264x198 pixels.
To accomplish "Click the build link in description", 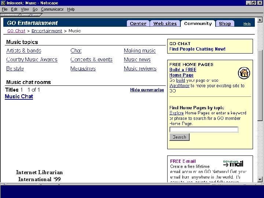I will click(x=180, y=80).
